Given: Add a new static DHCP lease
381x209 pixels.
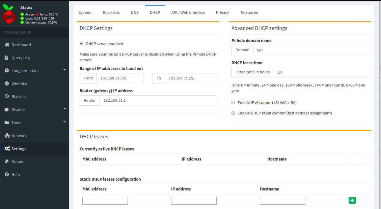Looking at the screenshot, I should (352, 200).
